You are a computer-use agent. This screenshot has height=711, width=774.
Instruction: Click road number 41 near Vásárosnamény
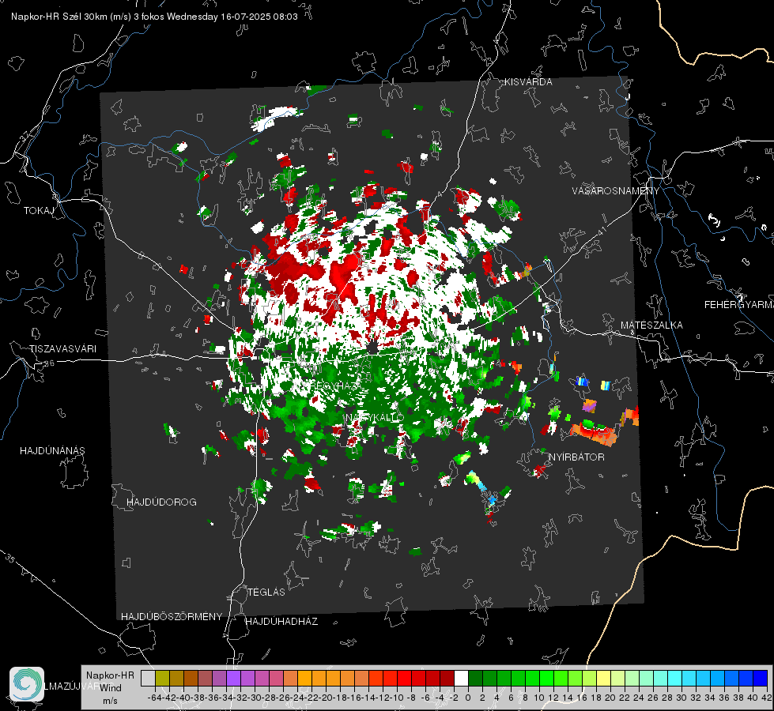tap(601, 231)
